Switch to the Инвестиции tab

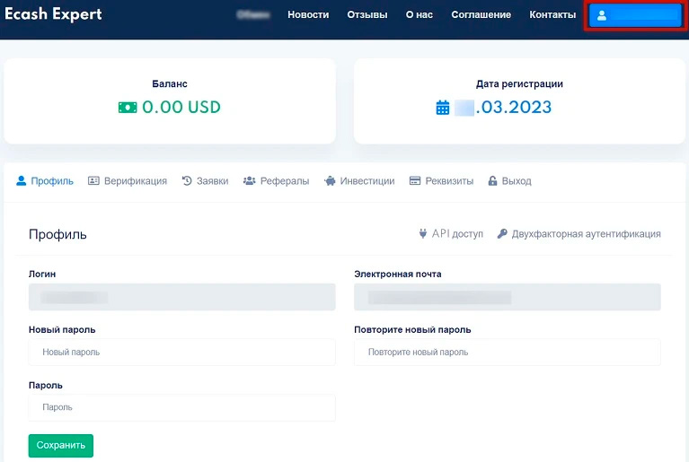[x=359, y=180]
